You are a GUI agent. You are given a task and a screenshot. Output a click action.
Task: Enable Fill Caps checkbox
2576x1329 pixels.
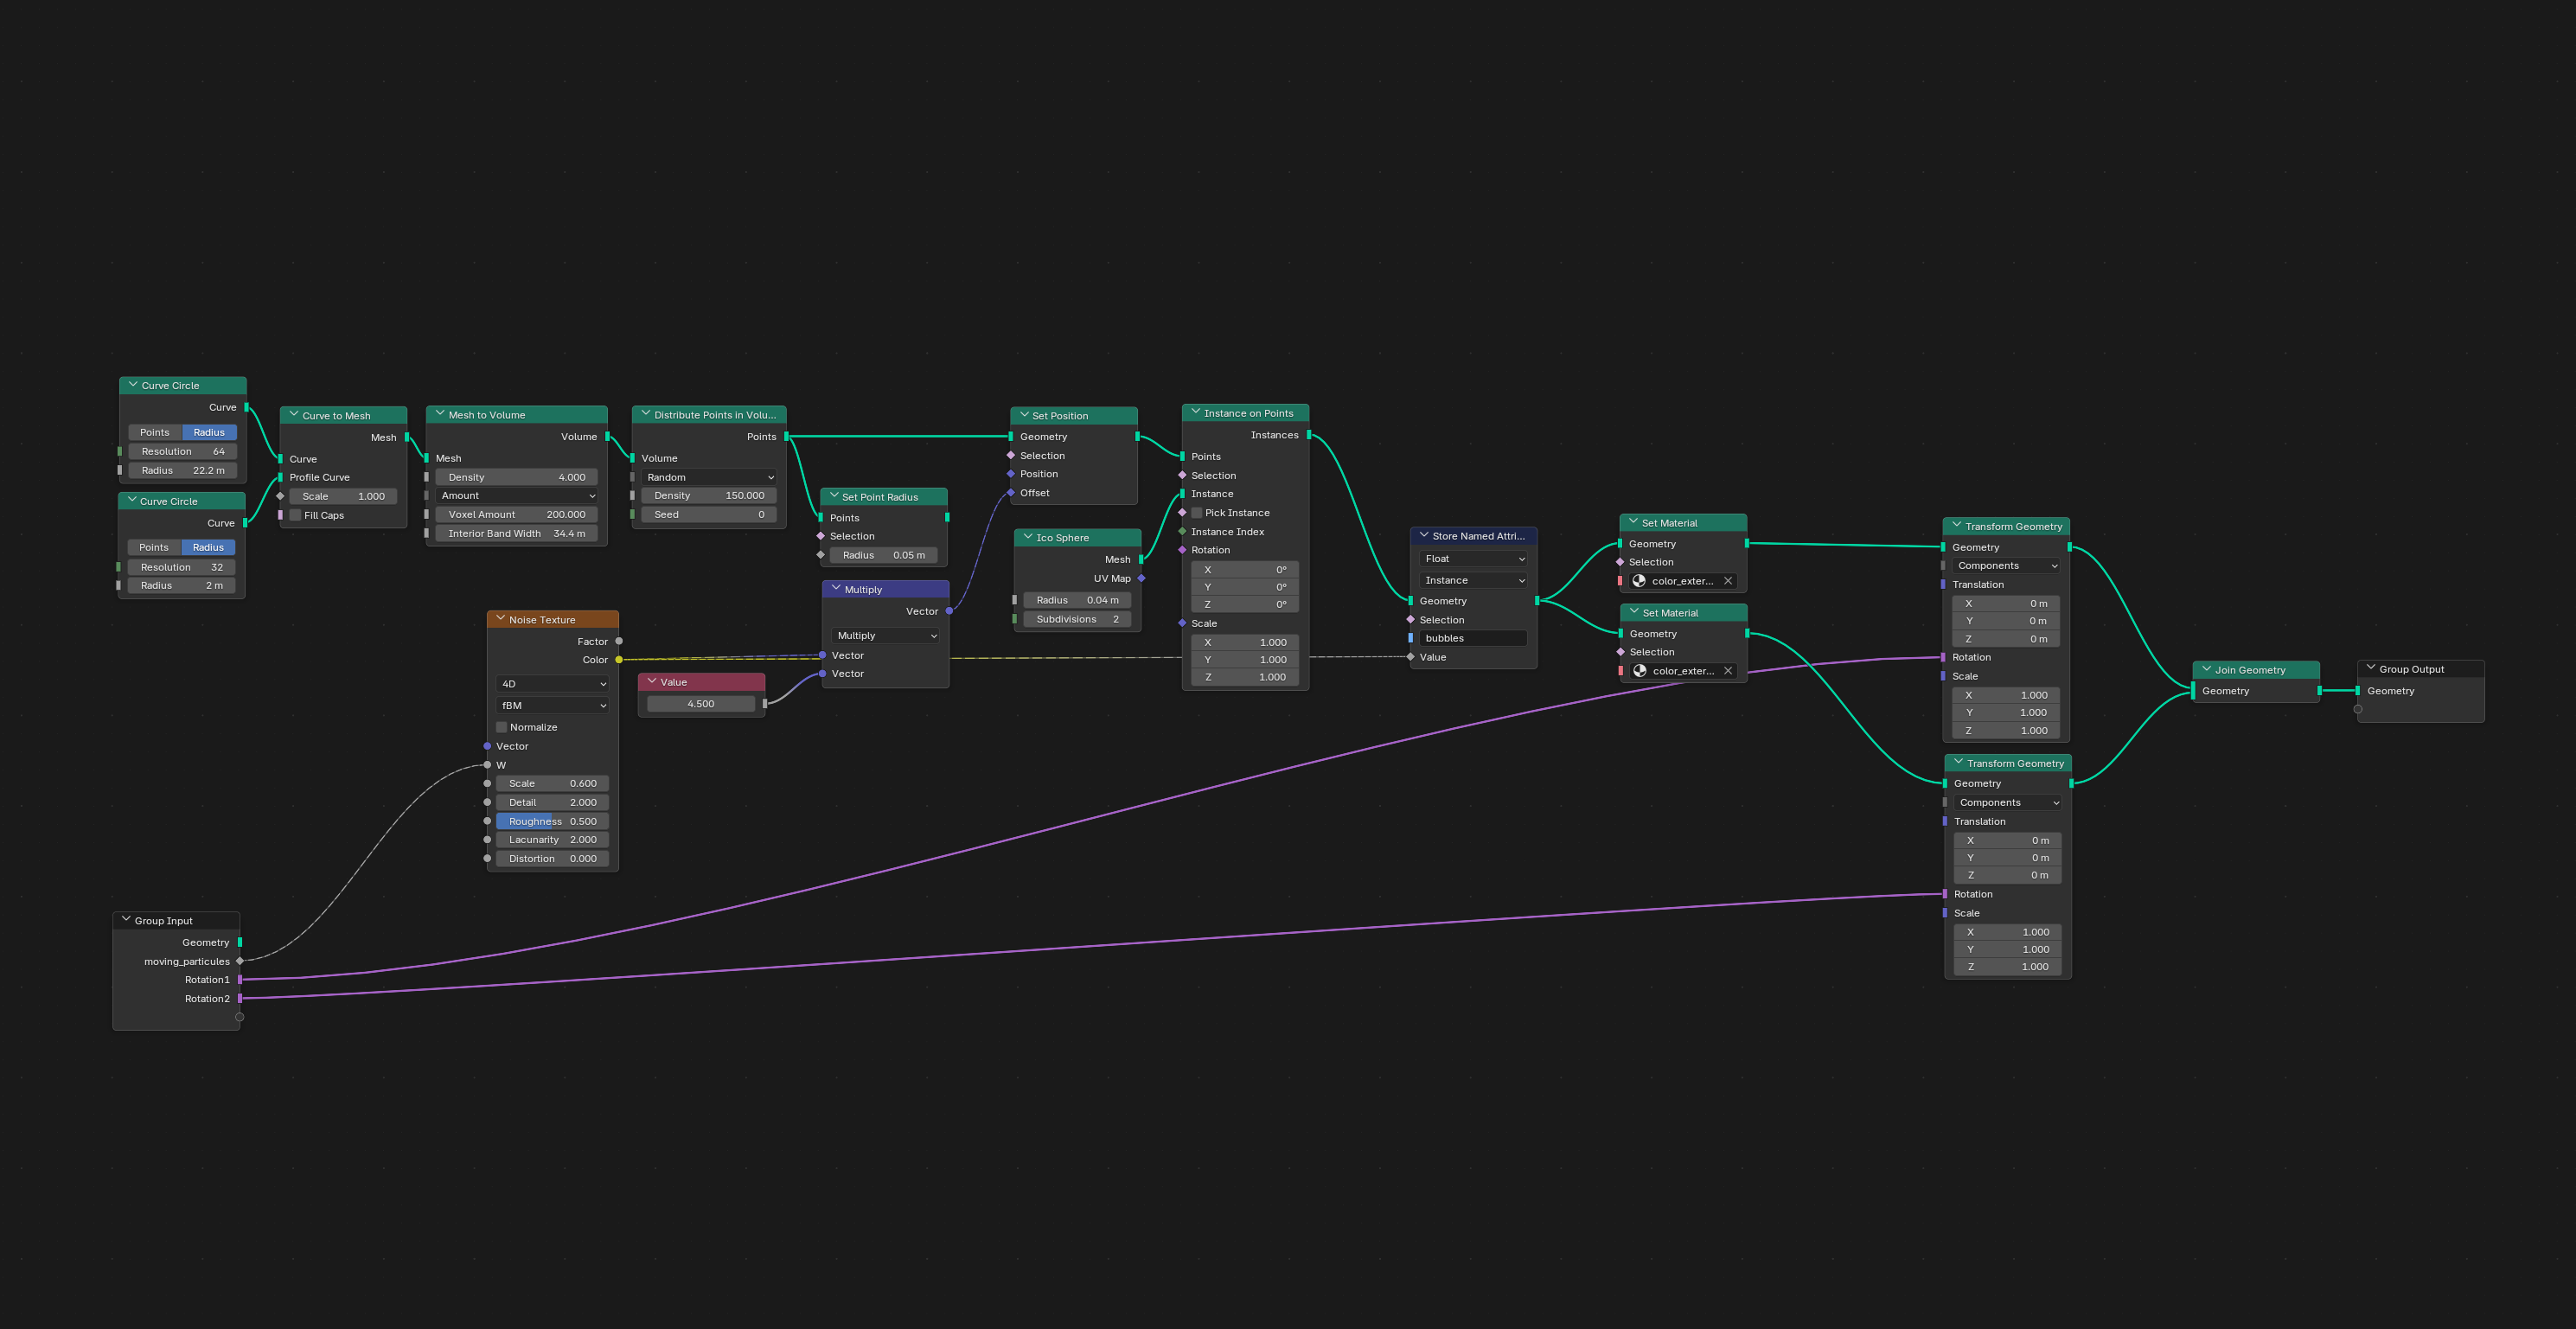tap(296, 515)
